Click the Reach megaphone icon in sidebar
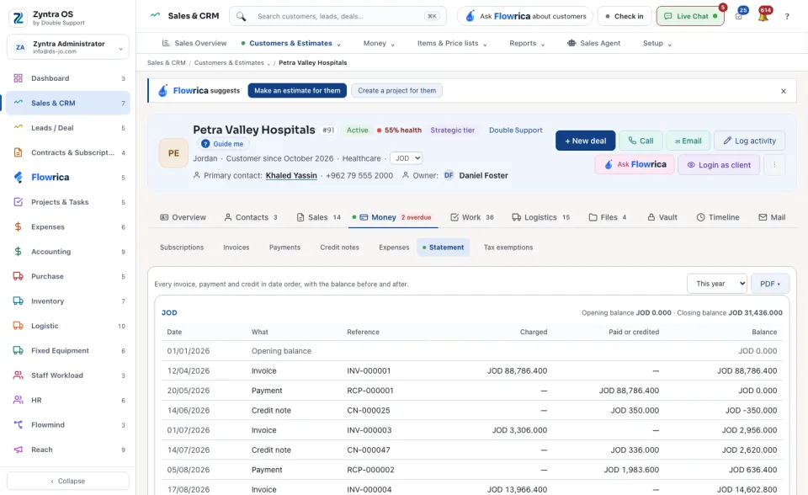 (18, 450)
